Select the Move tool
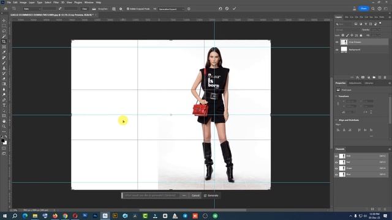Screen dimensions: 392x220 (x=4, y=20)
